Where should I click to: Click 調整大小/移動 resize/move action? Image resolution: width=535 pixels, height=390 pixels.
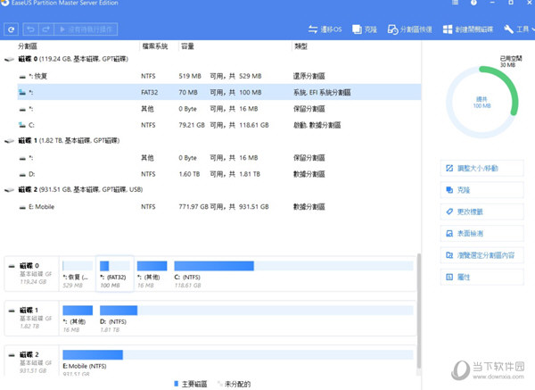(481, 168)
